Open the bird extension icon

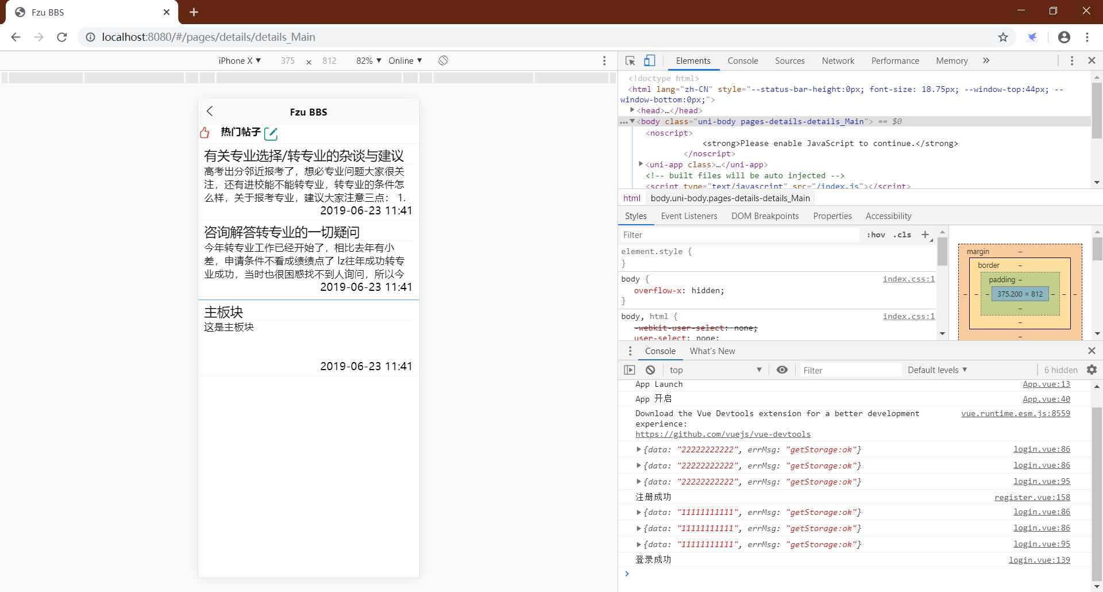(x=1032, y=37)
